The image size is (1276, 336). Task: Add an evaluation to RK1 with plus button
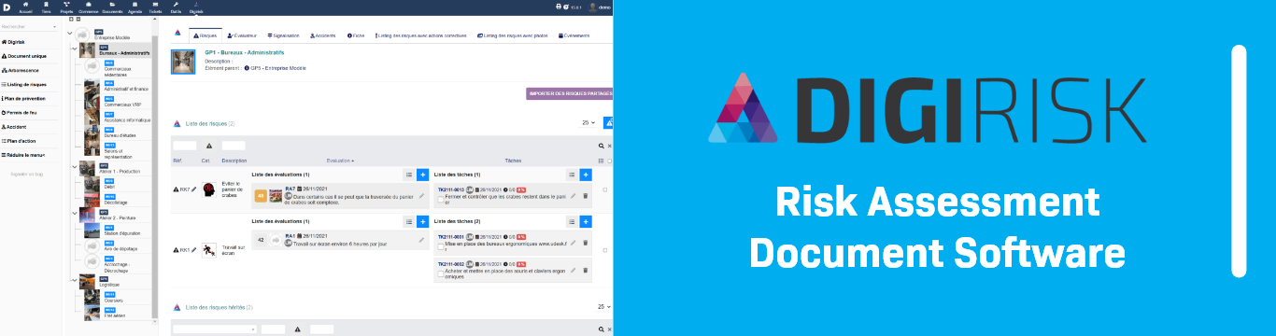[422, 221]
